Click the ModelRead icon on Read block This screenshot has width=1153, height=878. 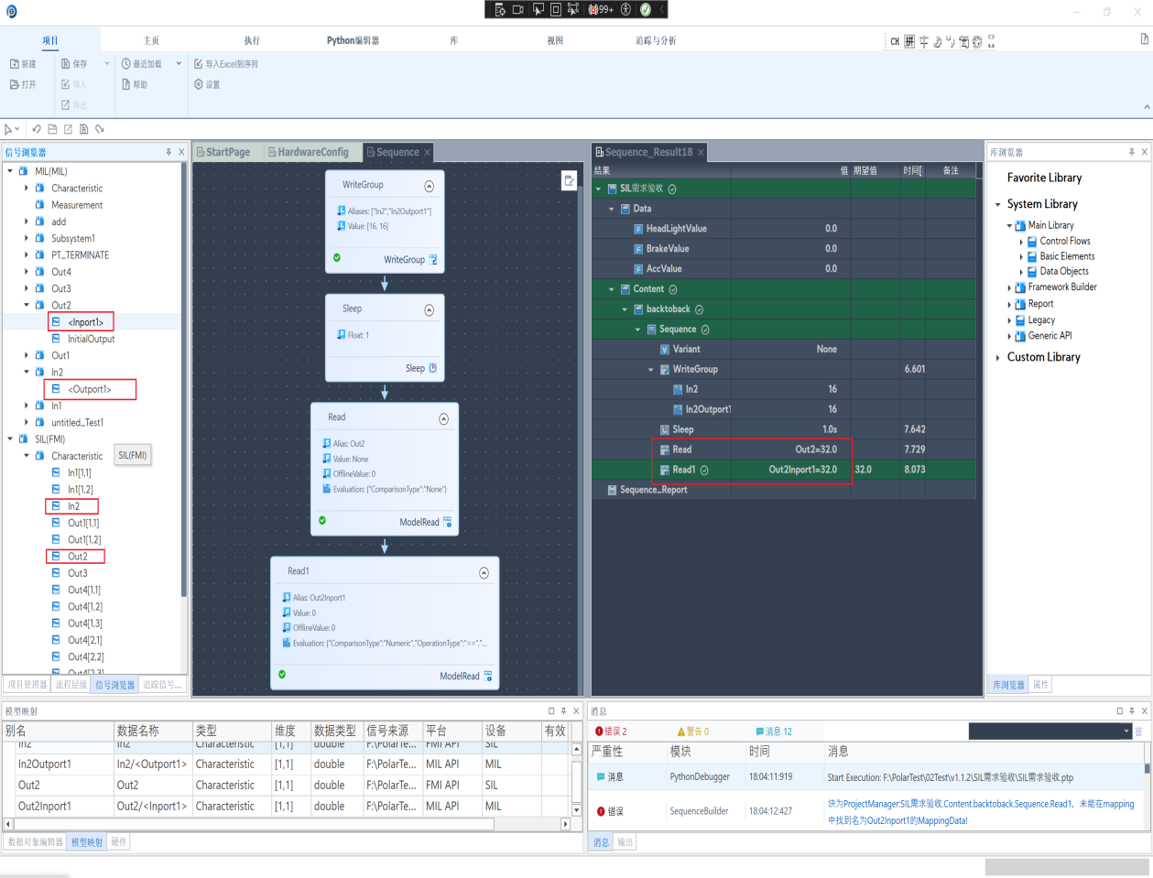click(448, 522)
